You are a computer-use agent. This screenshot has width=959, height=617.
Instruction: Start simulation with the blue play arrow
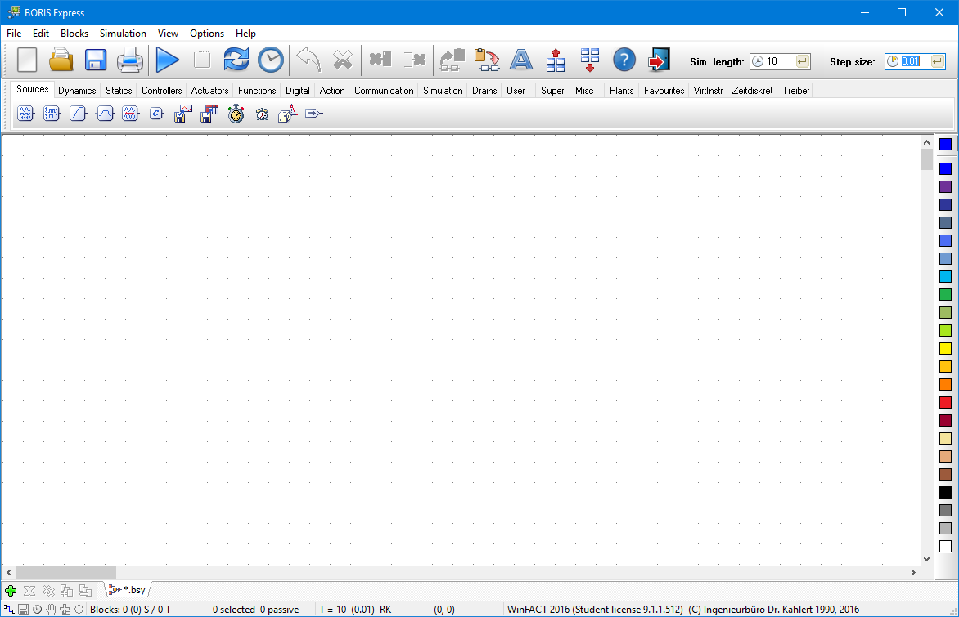coord(167,60)
